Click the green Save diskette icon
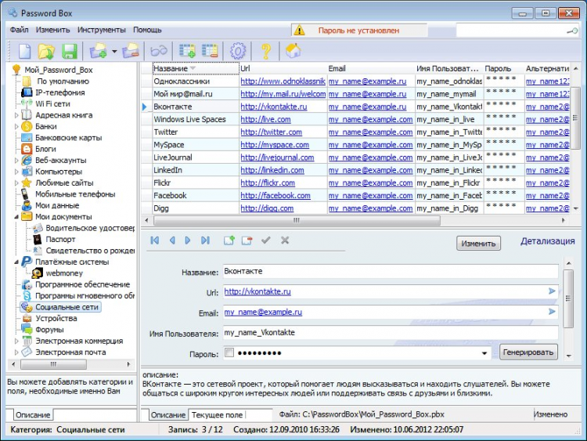This screenshot has height=441, width=587. pyautogui.click(x=69, y=52)
